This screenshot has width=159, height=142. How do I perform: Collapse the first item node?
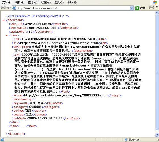7,36
